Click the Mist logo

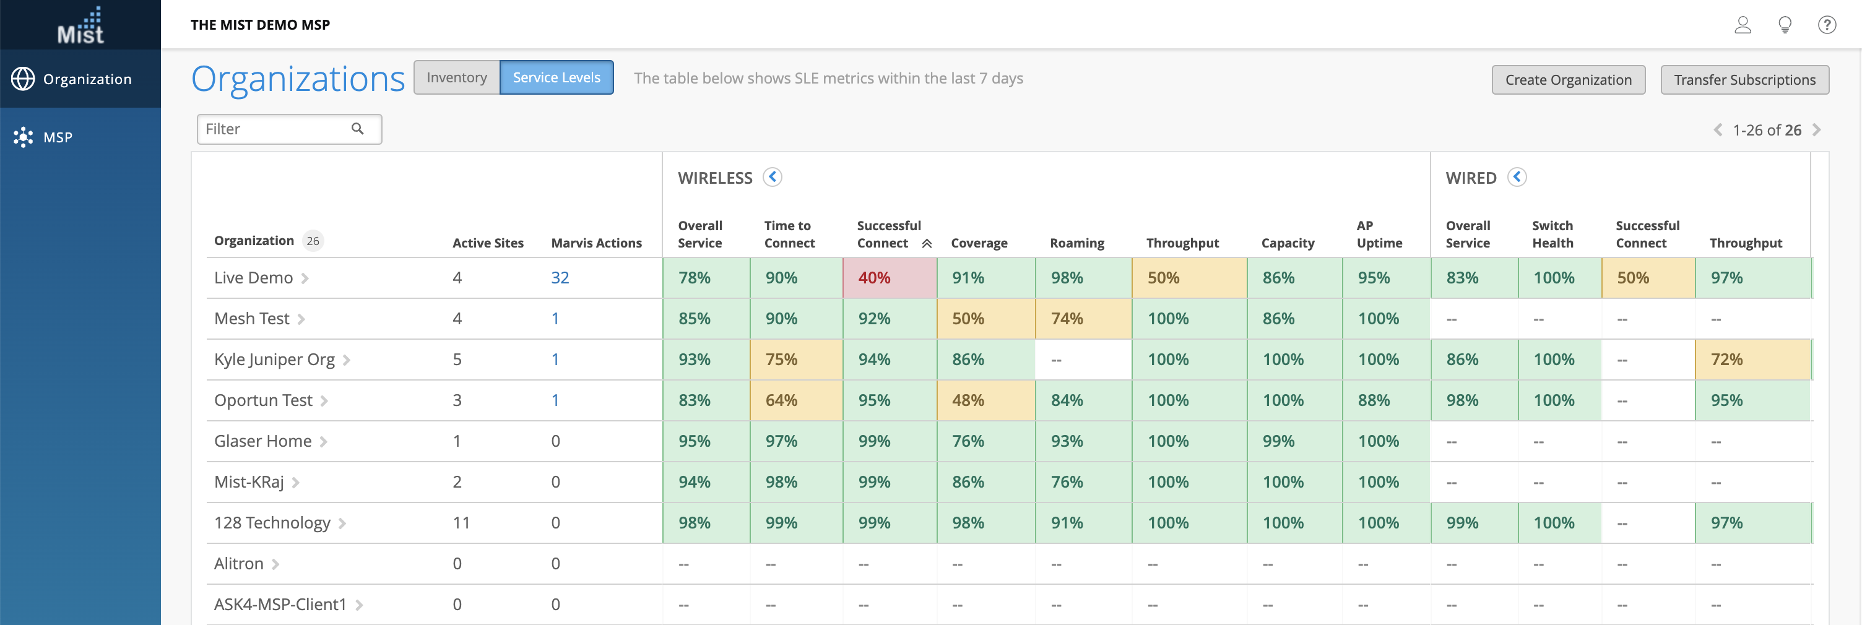[80, 25]
